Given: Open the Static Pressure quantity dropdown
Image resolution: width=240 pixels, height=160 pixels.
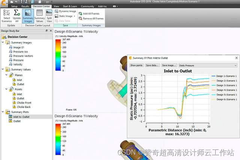Looking at the screenshot, I should point(208,66).
